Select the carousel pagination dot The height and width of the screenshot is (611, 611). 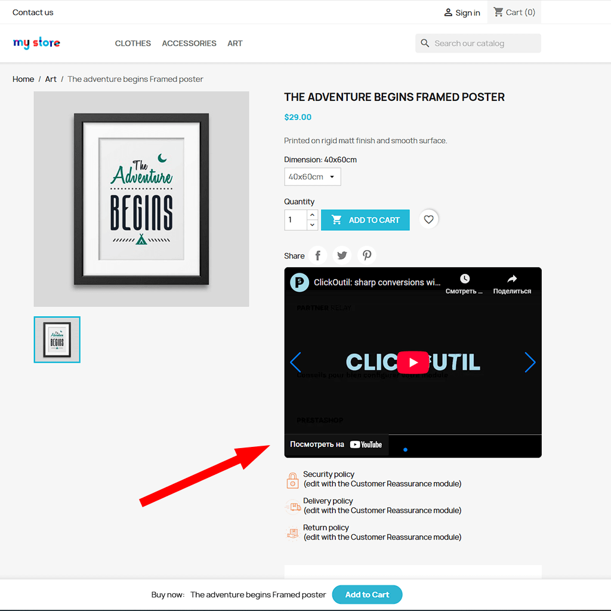(405, 450)
